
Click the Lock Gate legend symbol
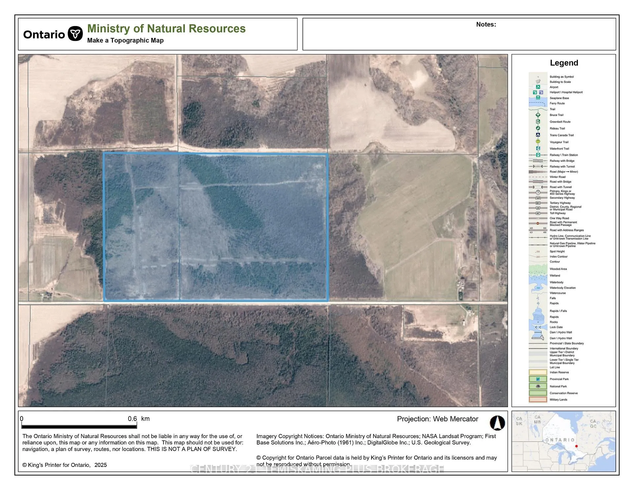click(538, 327)
